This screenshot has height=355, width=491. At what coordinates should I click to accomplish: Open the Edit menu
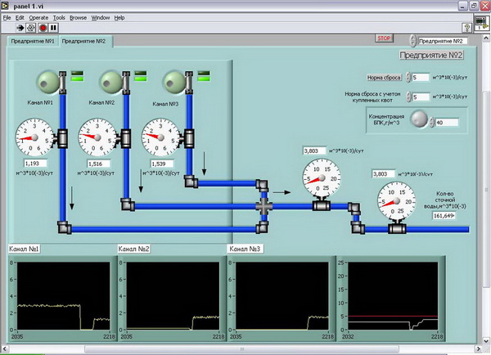coord(20,18)
